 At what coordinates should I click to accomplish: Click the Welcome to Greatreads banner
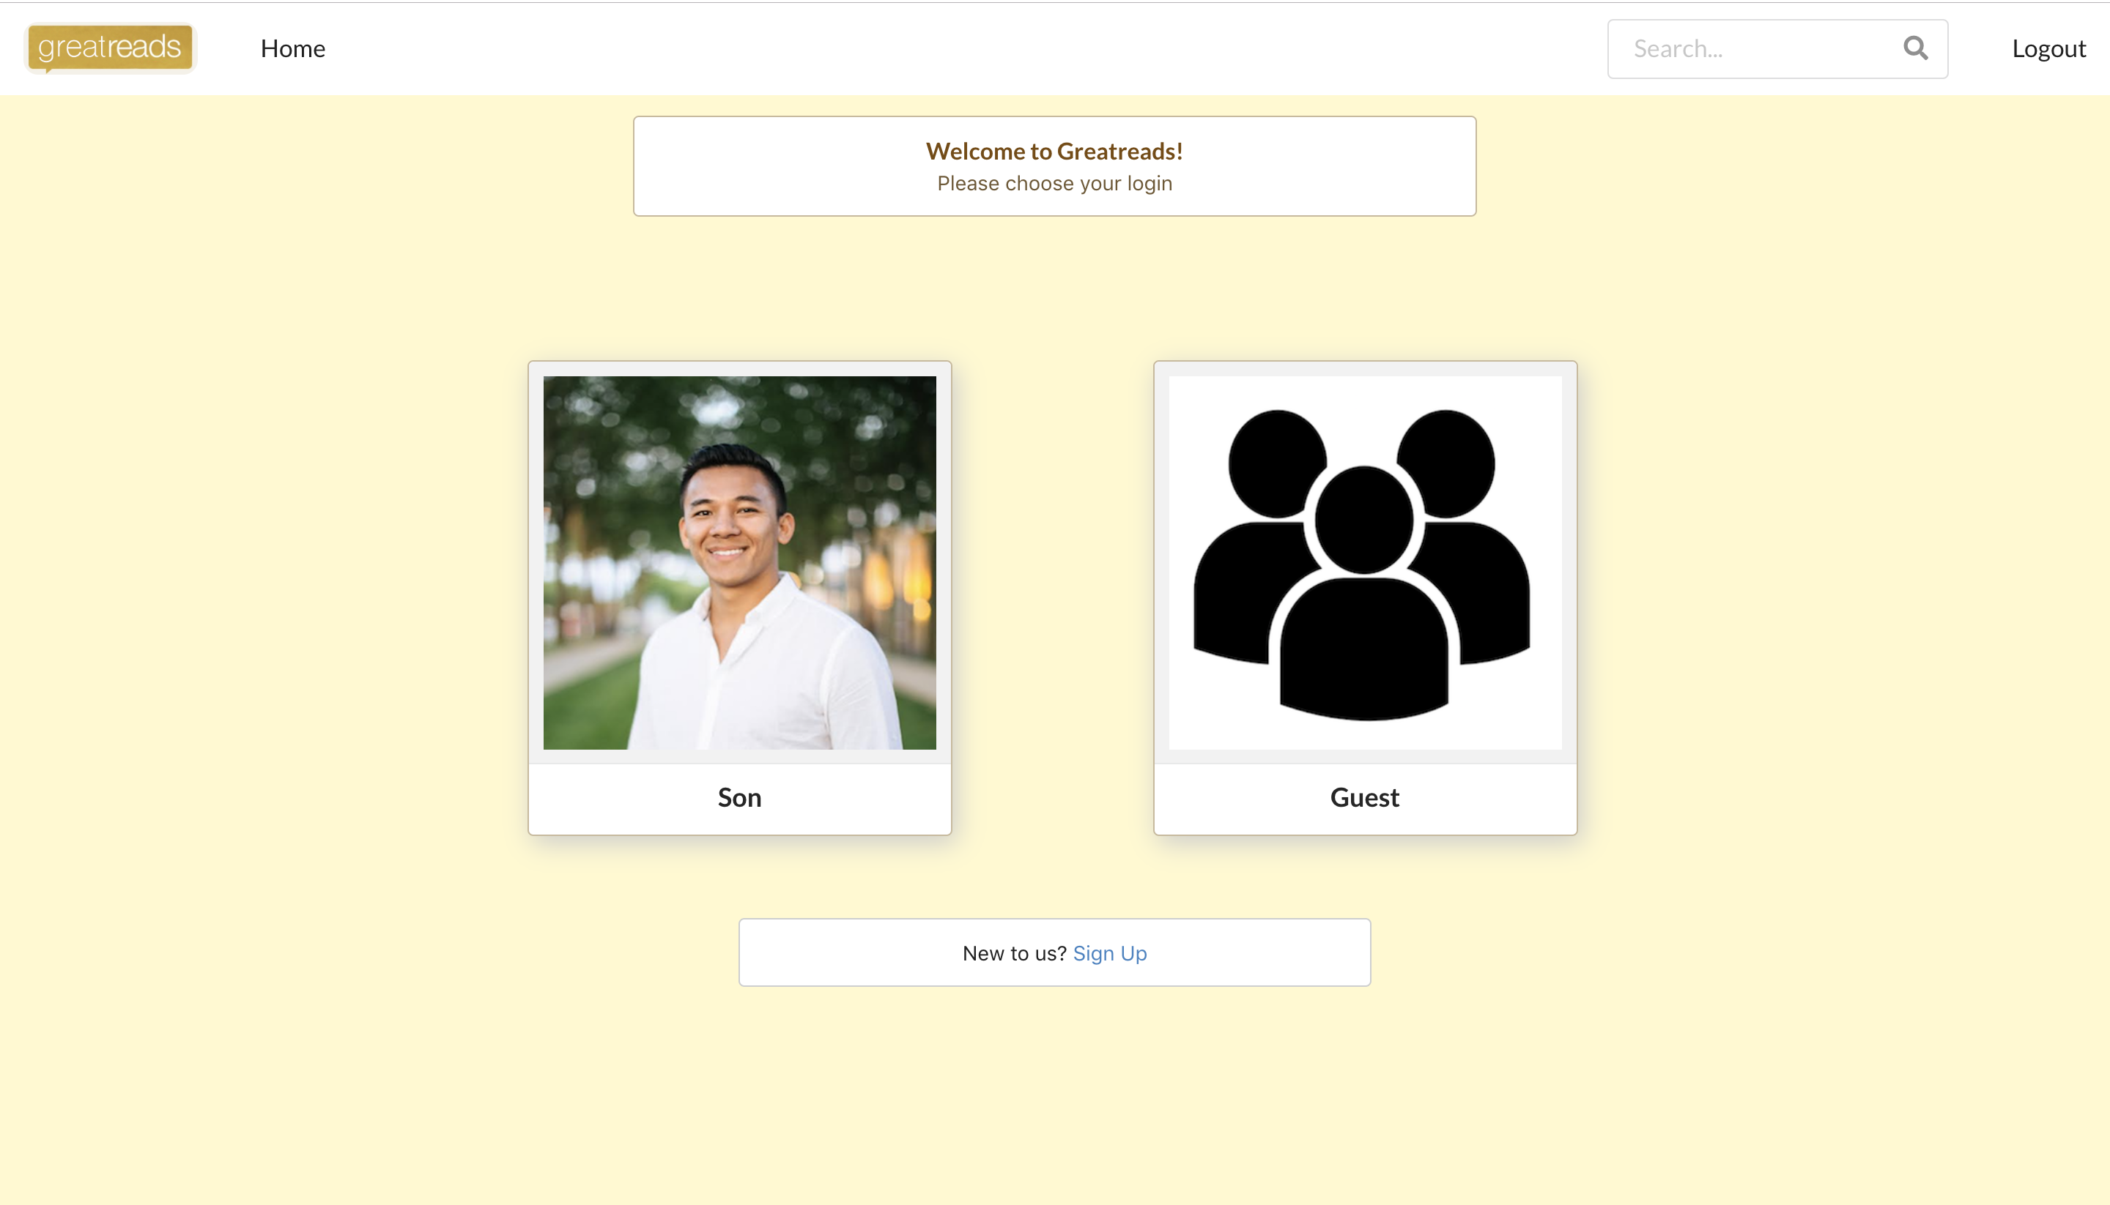click(x=1054, y=165)
